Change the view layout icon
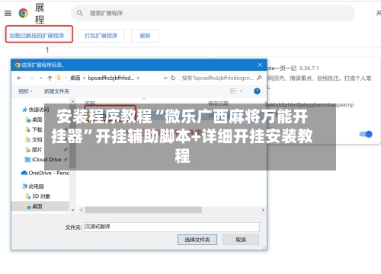 click(x=233, y=91)
